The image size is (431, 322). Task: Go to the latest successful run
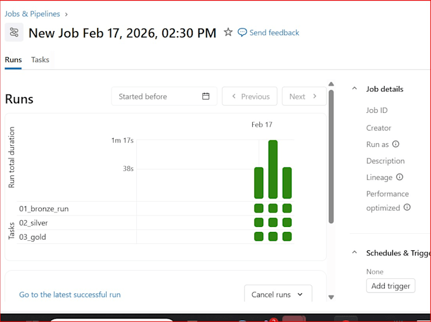point(70,295)
